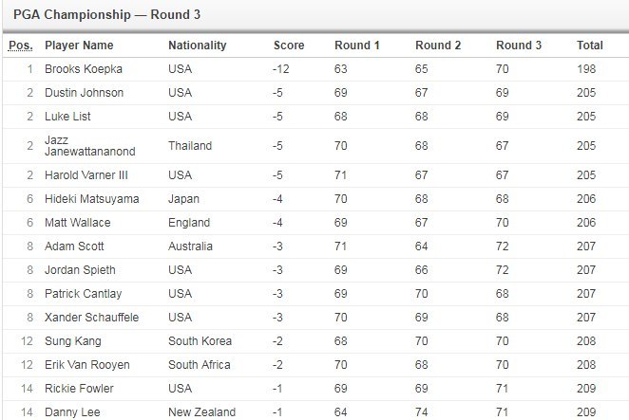The height and width of the screenshot is (420, 629).
Task: Click on Xander Schauffele's name
Action: (x=91, y=318)
